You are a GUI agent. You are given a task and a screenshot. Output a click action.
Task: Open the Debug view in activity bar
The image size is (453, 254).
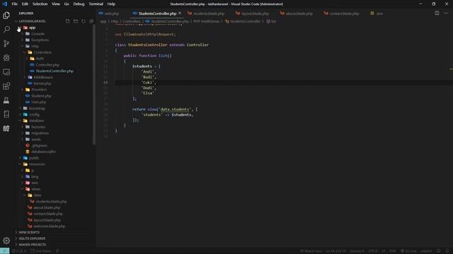[6, 58]
